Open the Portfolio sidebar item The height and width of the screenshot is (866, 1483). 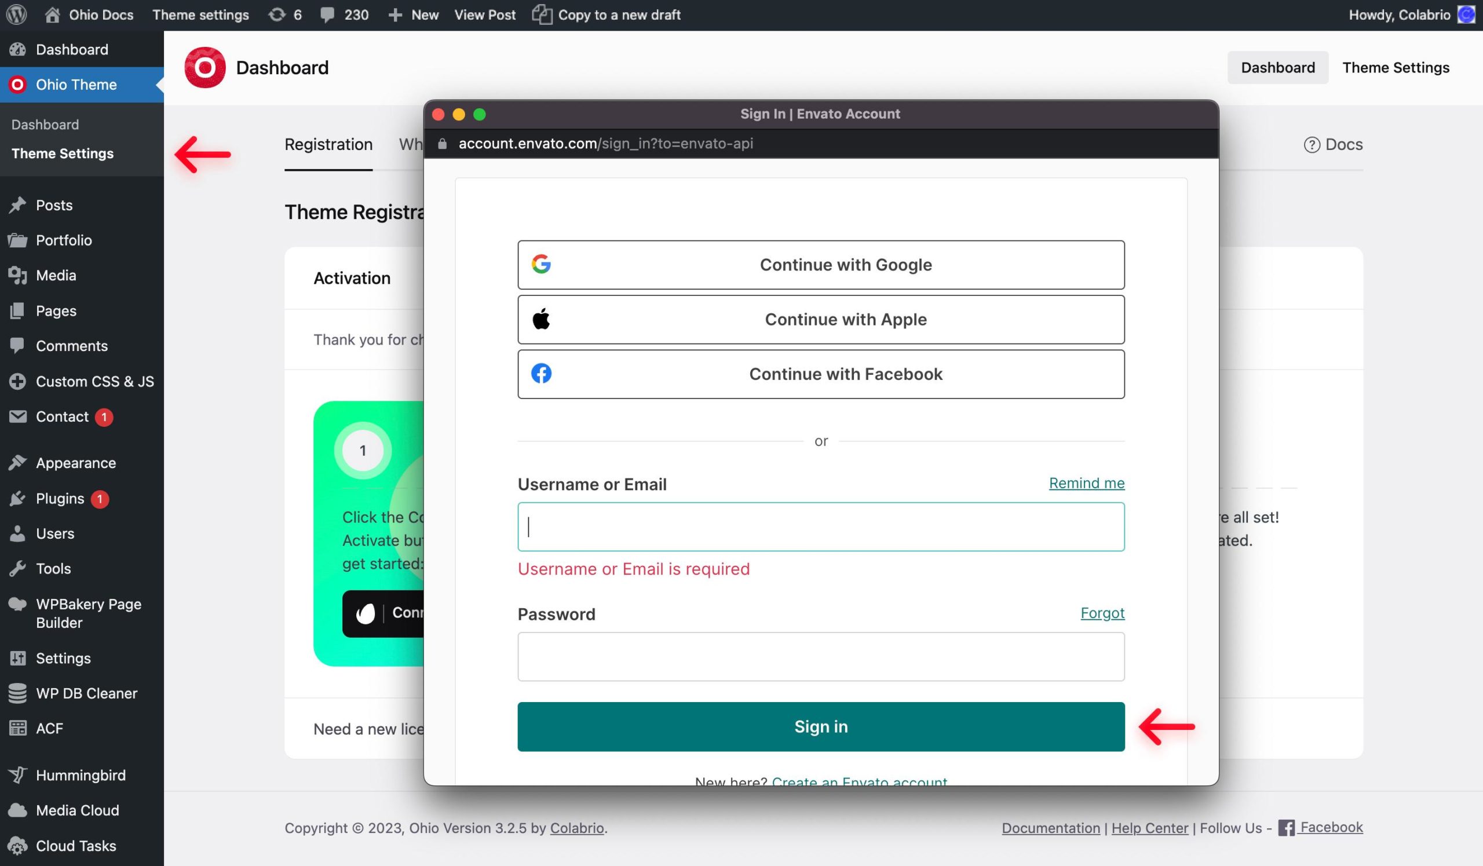pos(82,240)
